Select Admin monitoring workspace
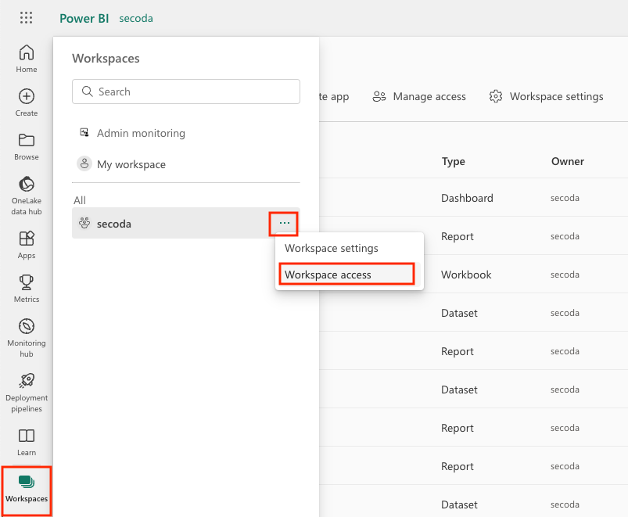The image size is (628, 517). click(141, 133)
